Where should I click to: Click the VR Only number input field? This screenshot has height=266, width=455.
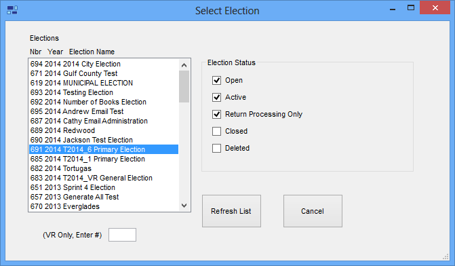pos(122,235)
